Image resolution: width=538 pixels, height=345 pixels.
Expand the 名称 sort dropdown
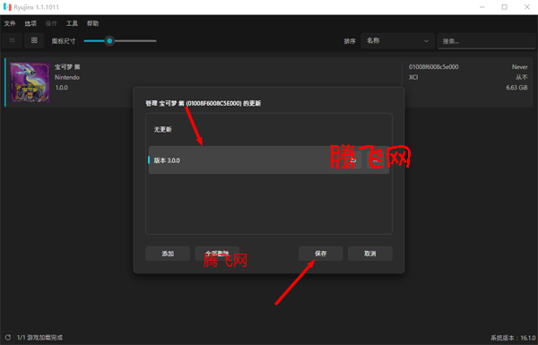point(397,41)
